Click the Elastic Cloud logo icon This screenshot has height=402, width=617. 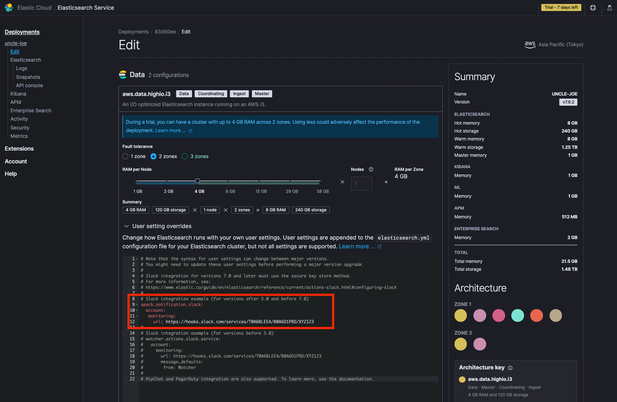pos(9,7)
